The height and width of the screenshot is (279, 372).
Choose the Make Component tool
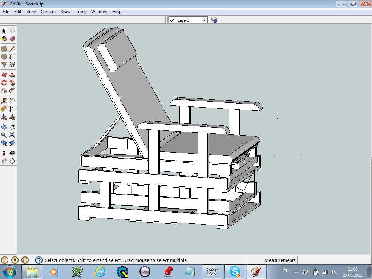pos(12,31)
